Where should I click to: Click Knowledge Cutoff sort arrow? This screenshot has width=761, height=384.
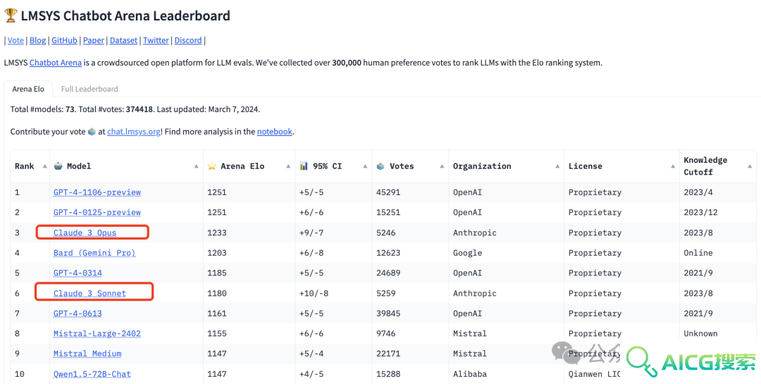click(749, 166)
